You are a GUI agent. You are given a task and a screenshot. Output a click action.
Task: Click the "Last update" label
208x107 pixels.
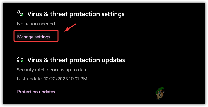(x=29, y=79)
